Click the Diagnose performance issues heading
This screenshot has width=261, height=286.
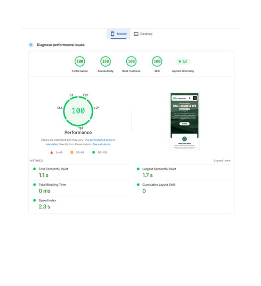[x=61, y=45]
